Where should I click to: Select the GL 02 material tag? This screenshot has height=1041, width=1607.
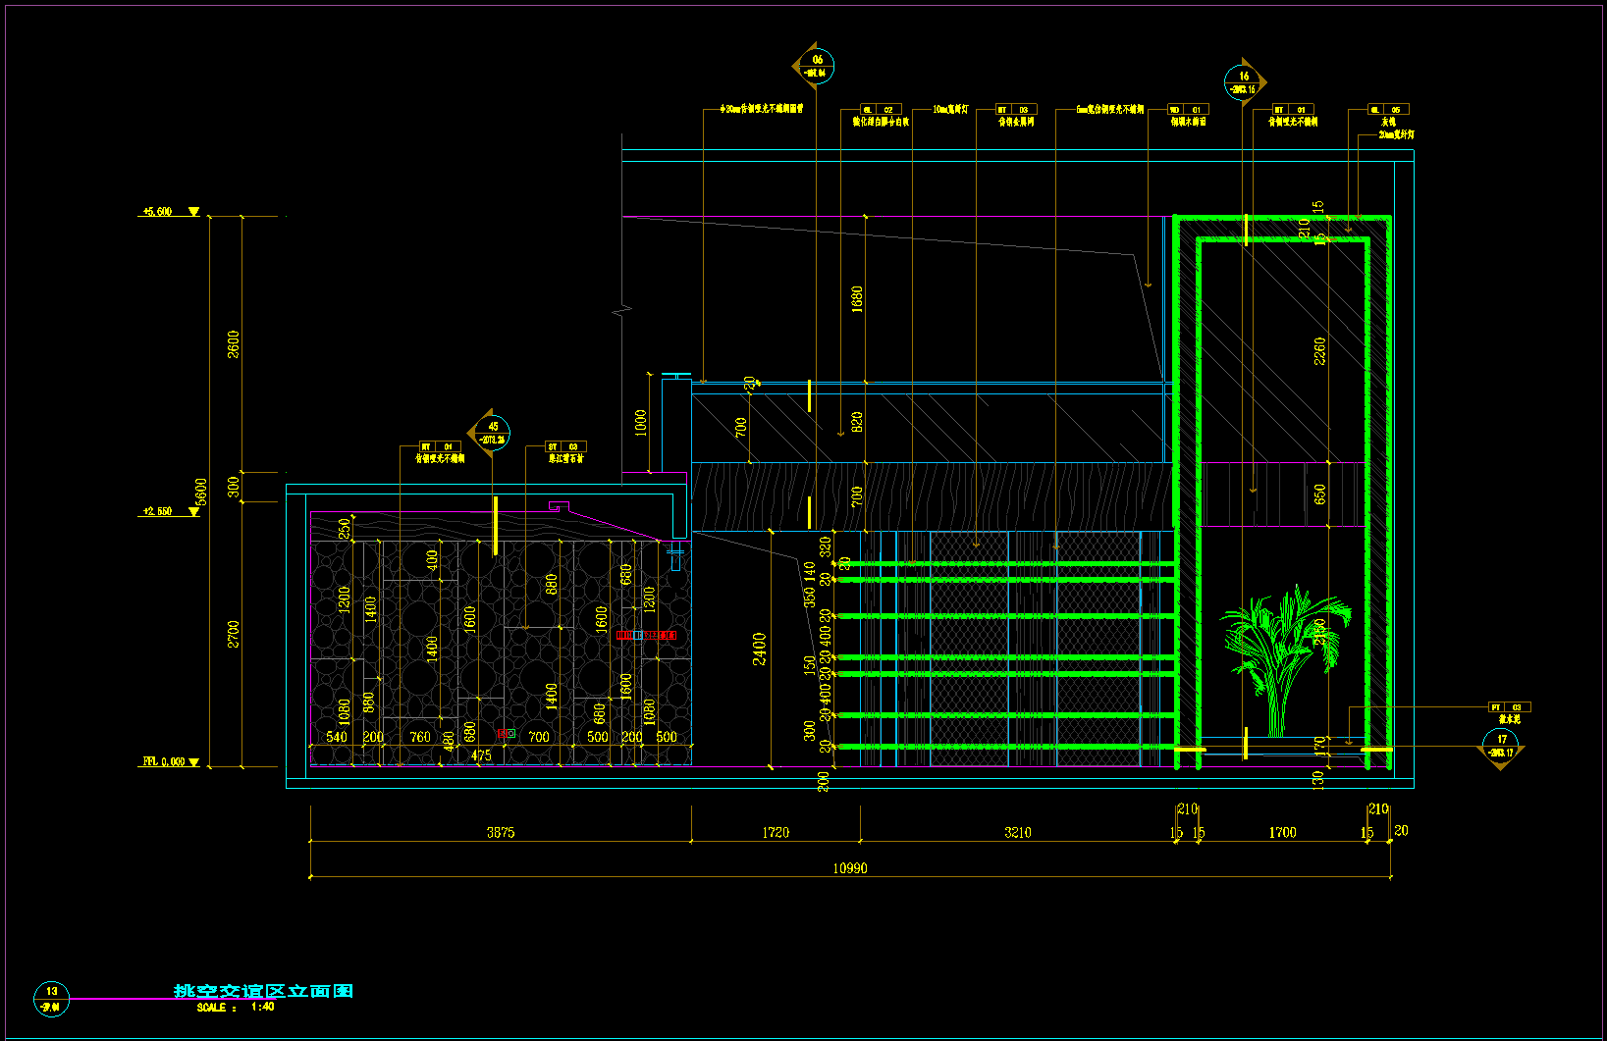point(880,110)
